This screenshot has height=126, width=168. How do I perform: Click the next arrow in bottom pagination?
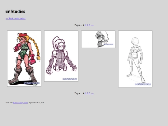(92, 93)
